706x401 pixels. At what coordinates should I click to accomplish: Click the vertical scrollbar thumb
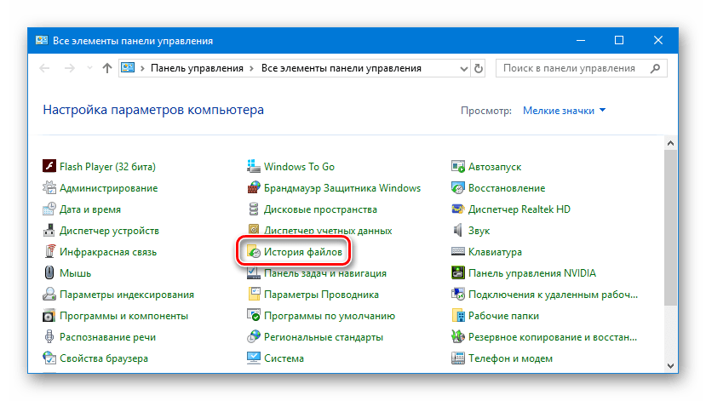[x=670, y=227]
